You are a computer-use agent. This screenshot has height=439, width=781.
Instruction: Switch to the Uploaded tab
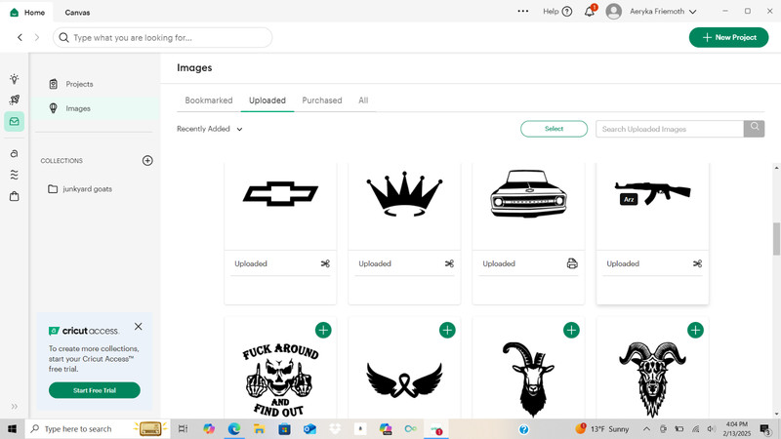click(x=267, y=100)
